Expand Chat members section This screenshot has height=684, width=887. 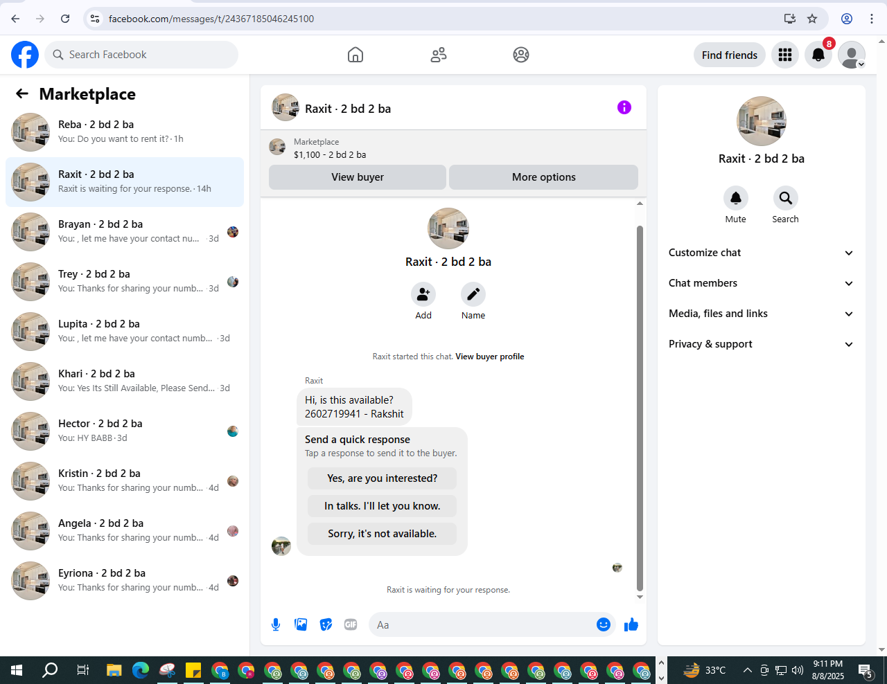pos(762,283)
